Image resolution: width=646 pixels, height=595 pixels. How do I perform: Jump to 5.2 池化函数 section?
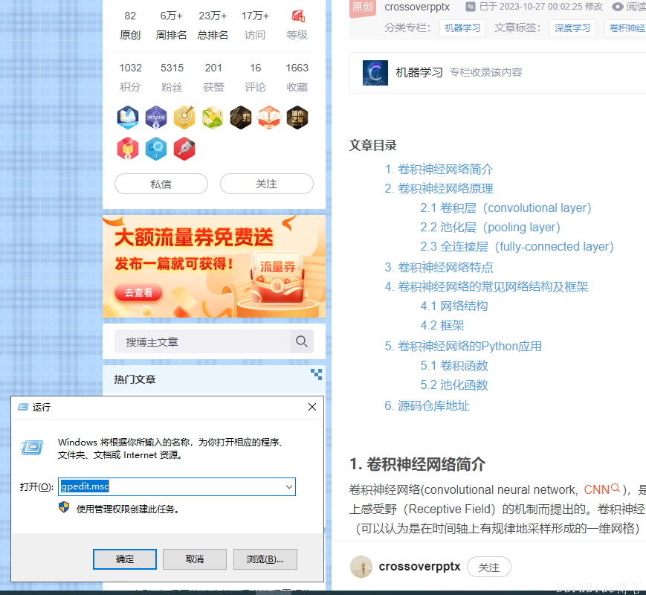coord(454,385)
